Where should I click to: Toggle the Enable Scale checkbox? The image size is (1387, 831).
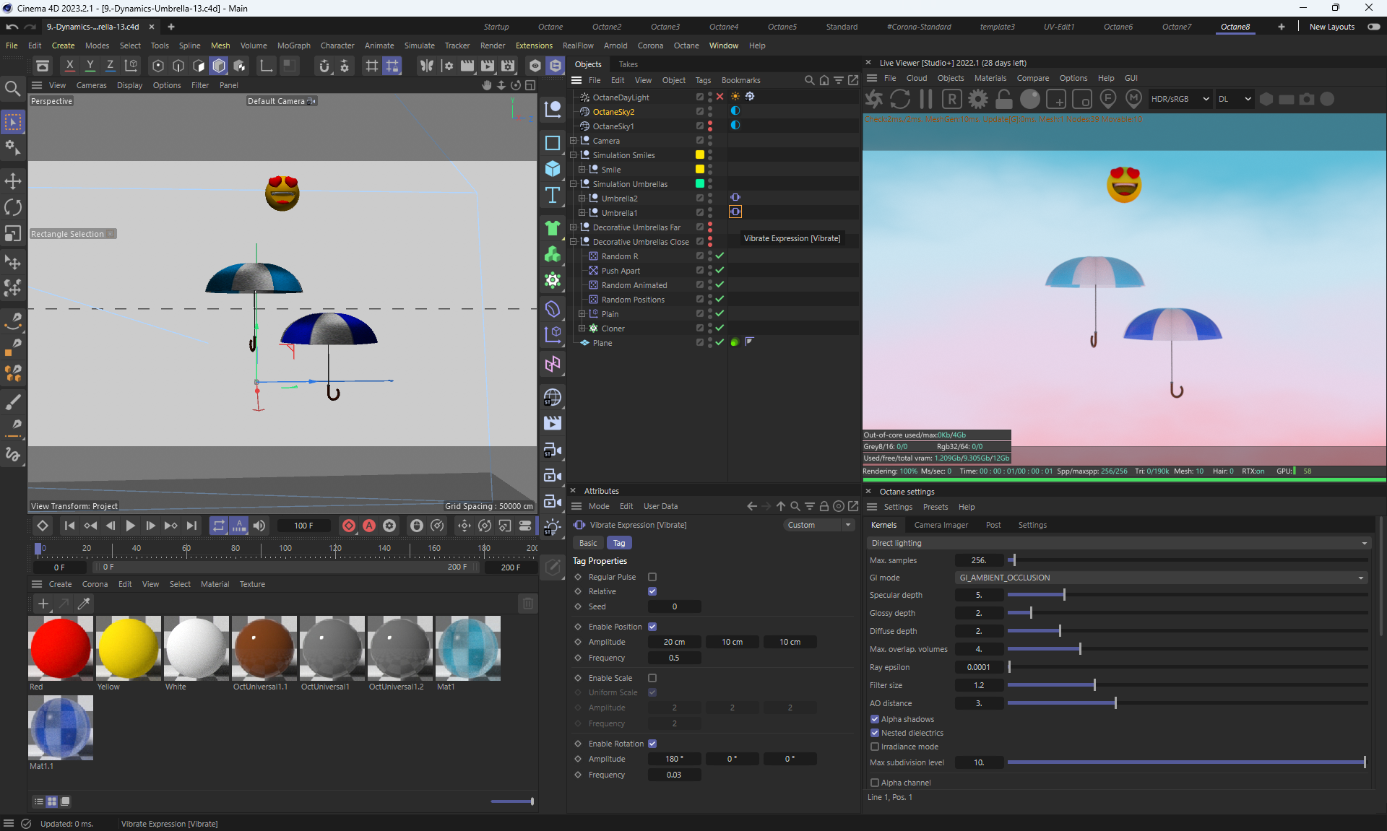click(x=652, y=678)
